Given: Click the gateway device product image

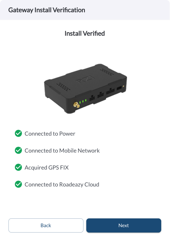Looking at the screenshot, I should pos(85,89).
